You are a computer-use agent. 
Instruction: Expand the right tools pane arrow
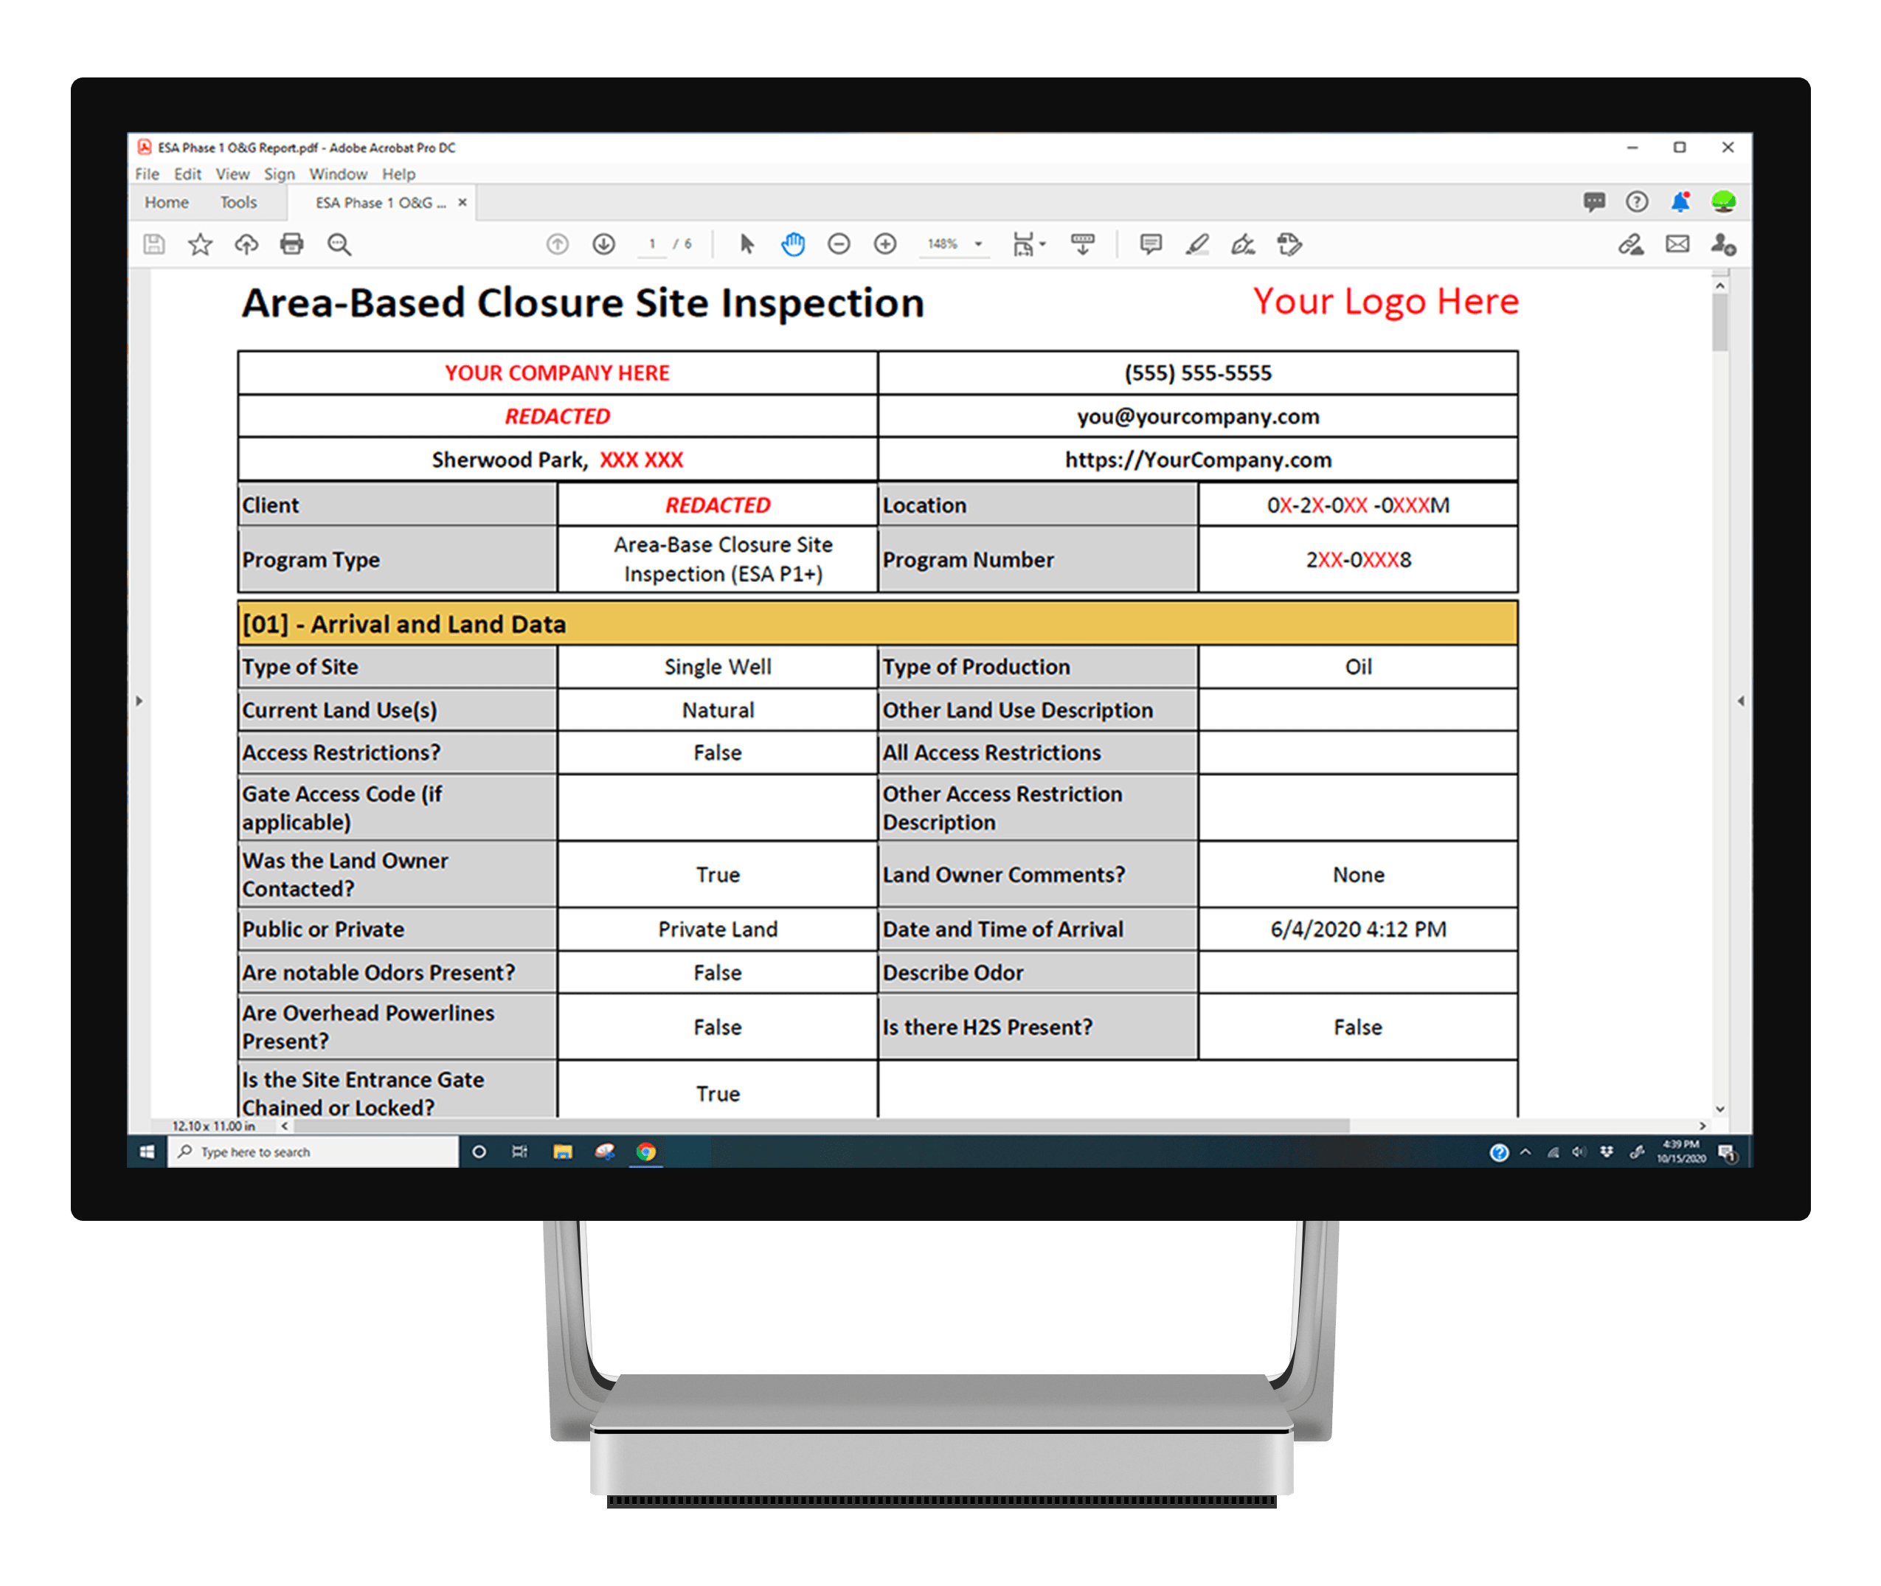pyautogui.click(x=1741, y=700)
